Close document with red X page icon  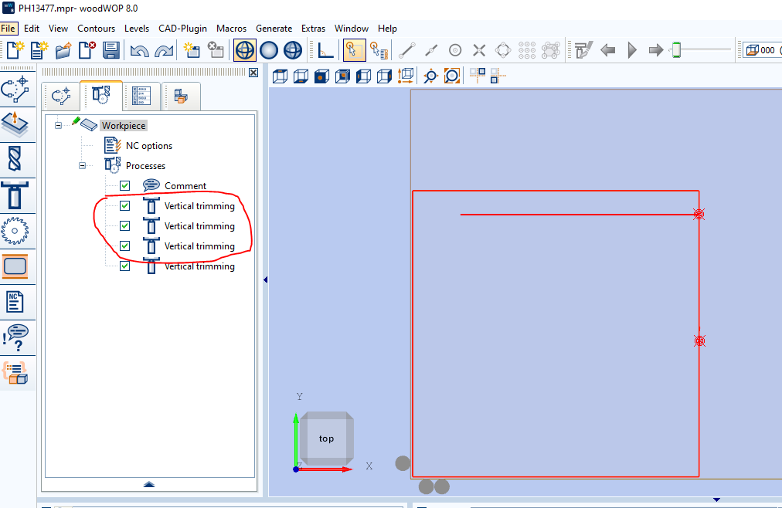pyautogui.click(x=87, y=50)
